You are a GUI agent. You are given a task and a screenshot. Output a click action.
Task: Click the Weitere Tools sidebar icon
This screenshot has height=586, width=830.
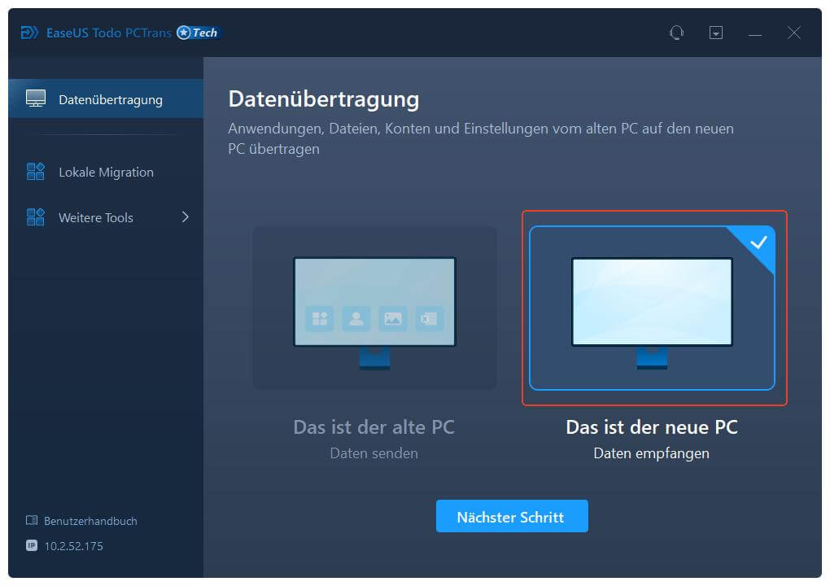pyautogui.click(x=36, y=217)
